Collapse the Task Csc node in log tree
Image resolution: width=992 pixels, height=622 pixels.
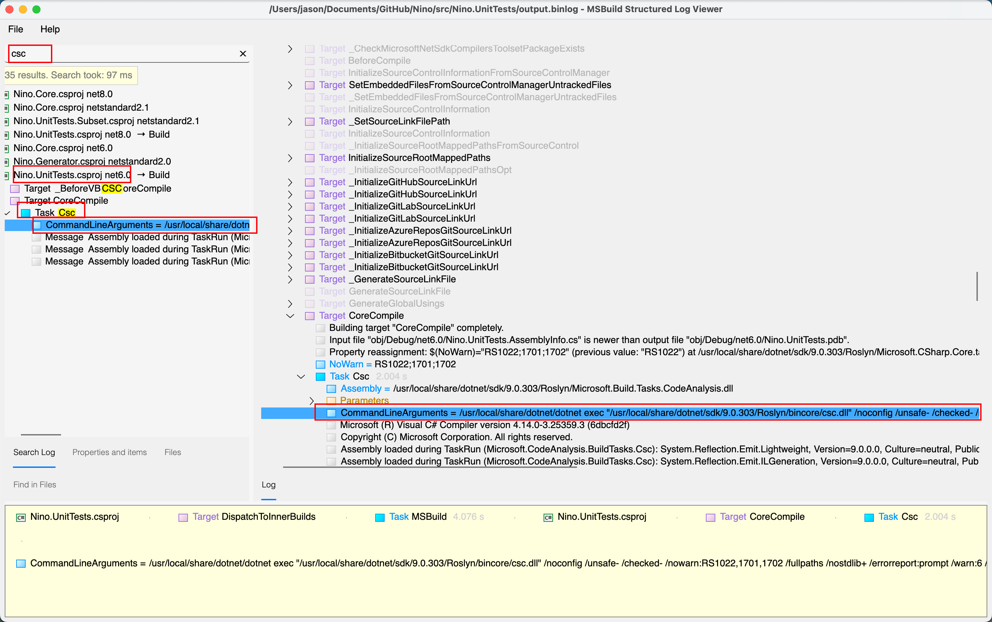[301, 376]
